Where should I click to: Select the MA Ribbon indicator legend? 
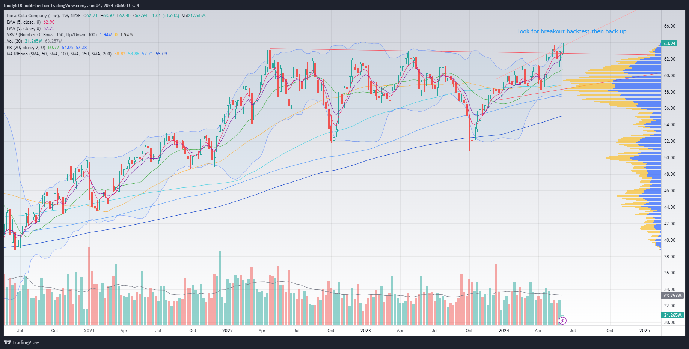point(59,54)
